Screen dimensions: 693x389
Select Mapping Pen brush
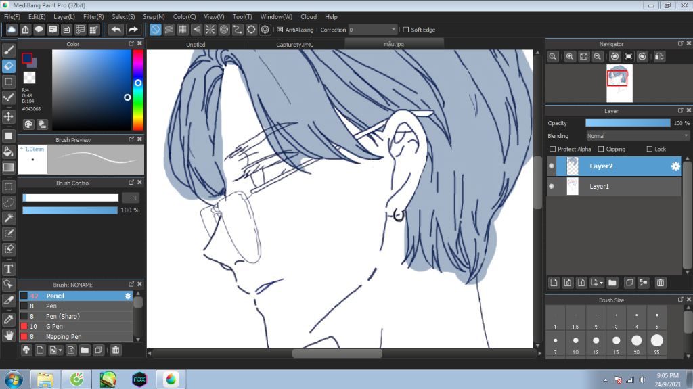[76, 336]
